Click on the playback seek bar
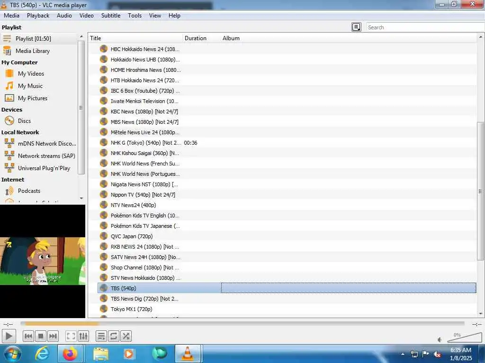 point(242,323)
